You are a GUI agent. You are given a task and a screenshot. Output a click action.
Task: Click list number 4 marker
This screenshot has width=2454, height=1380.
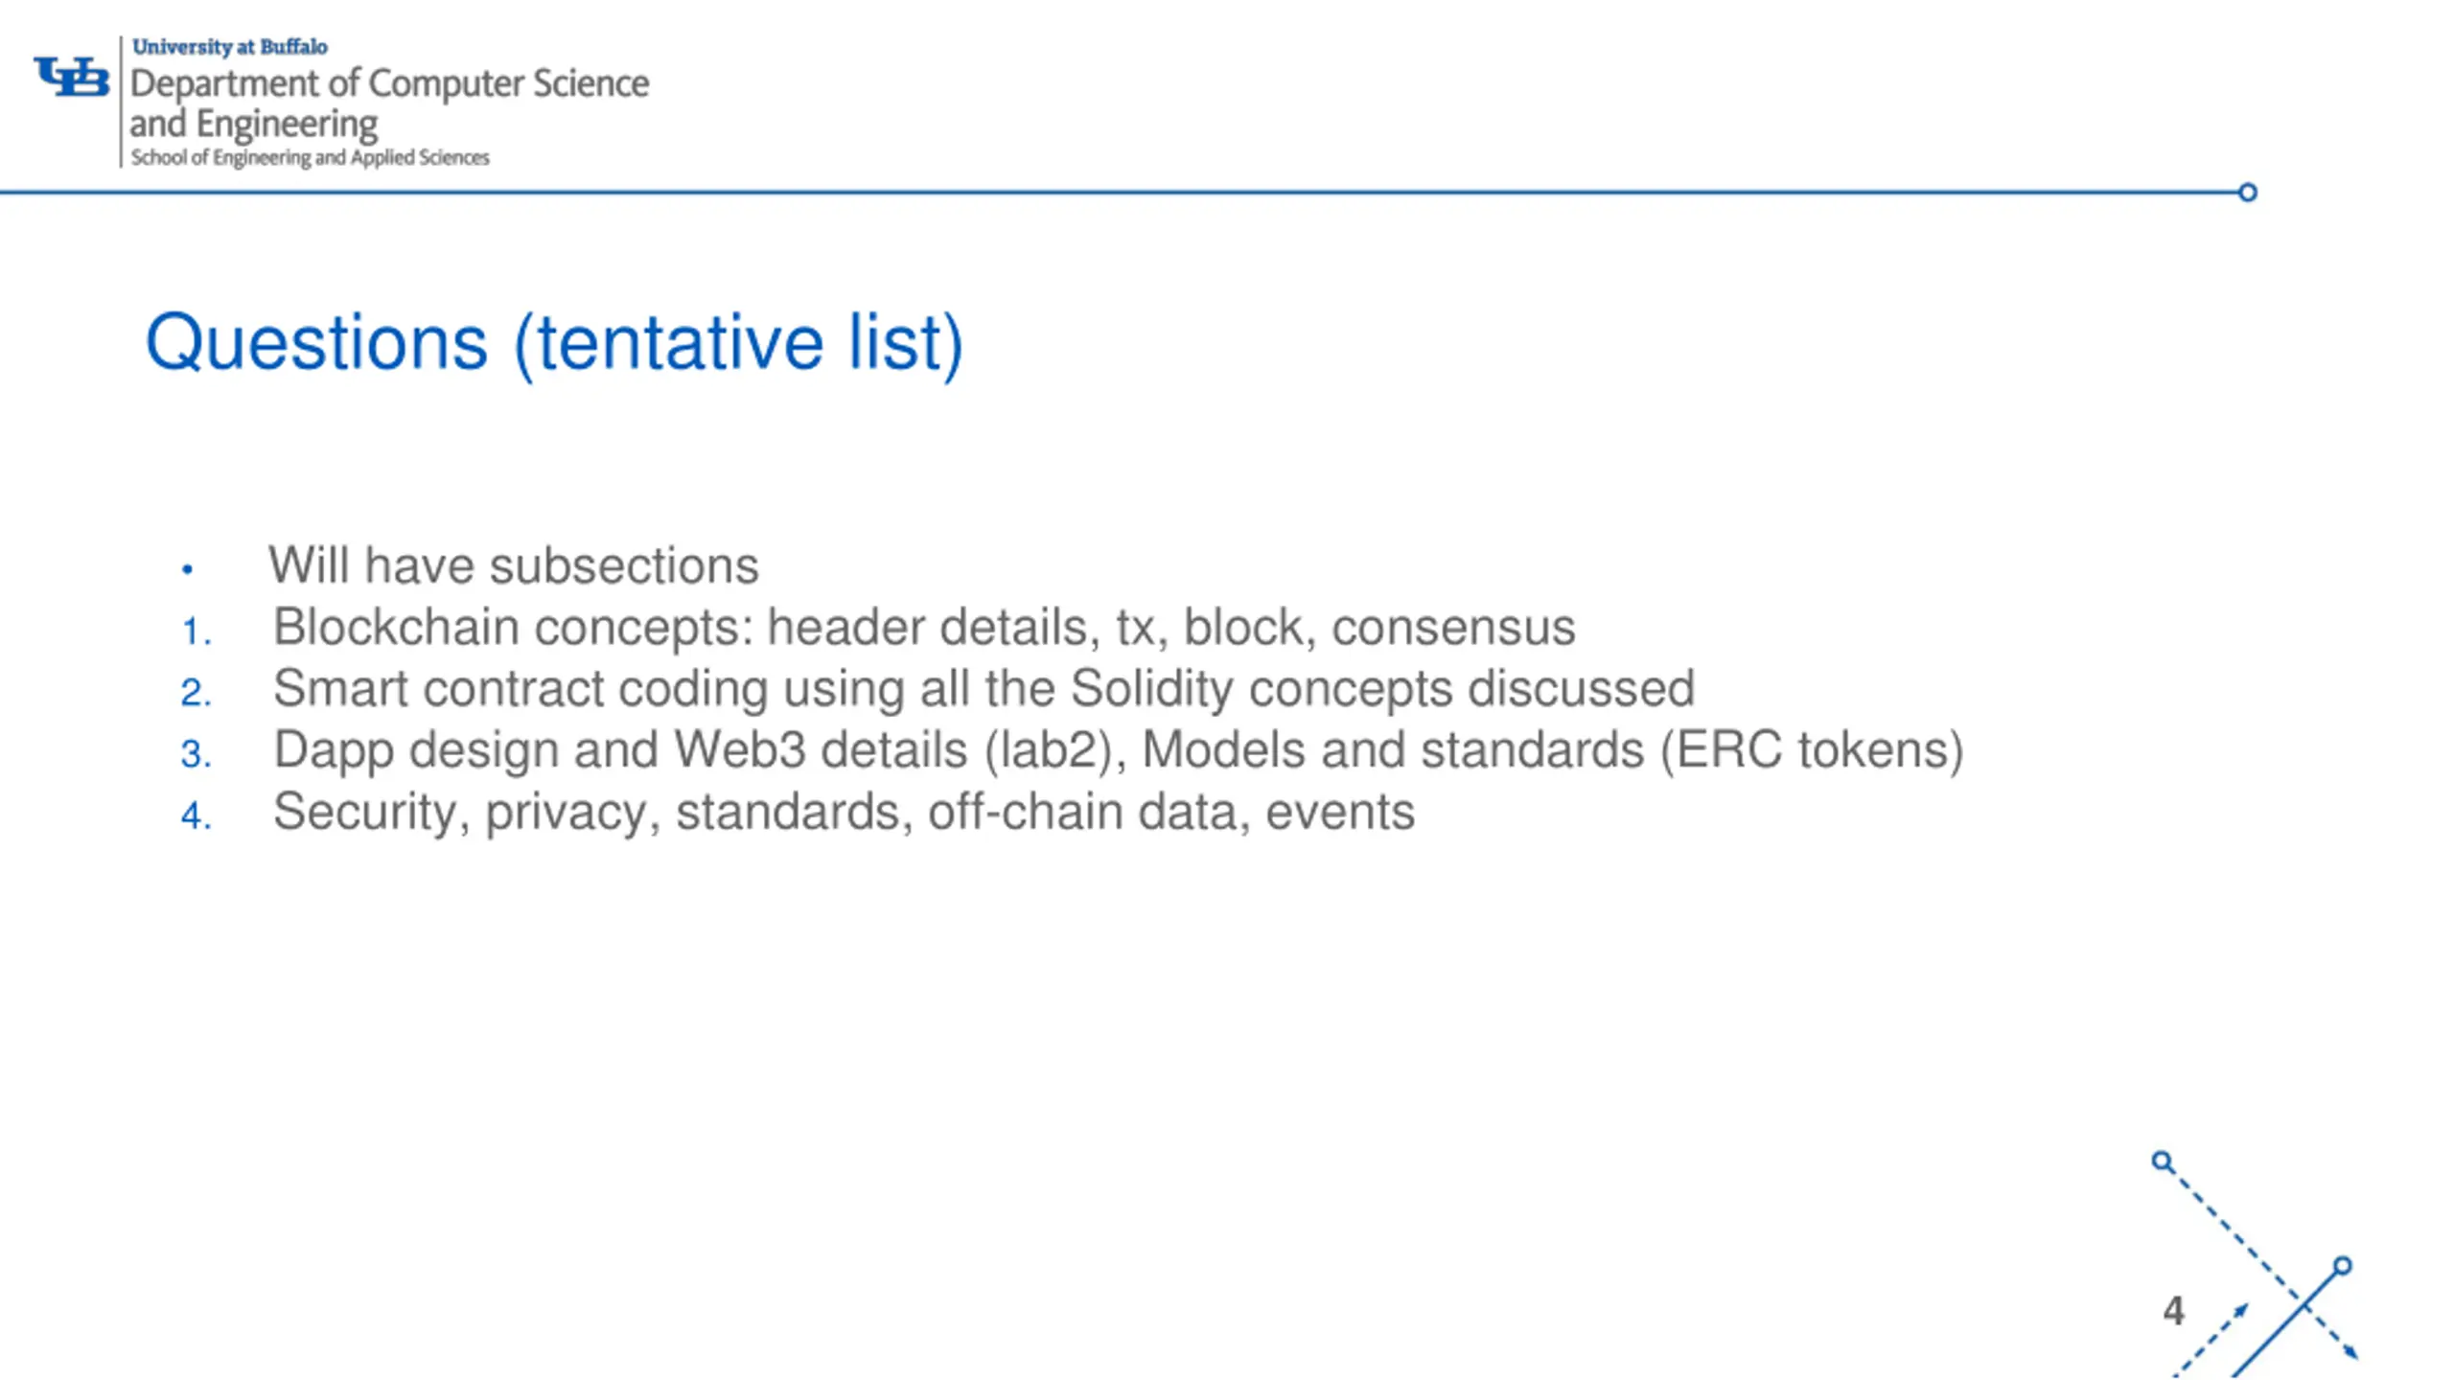coord(197,816)
